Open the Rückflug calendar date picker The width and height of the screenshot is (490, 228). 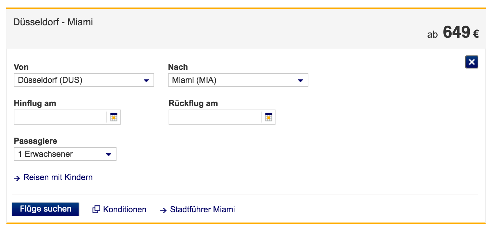pos(268,117)
